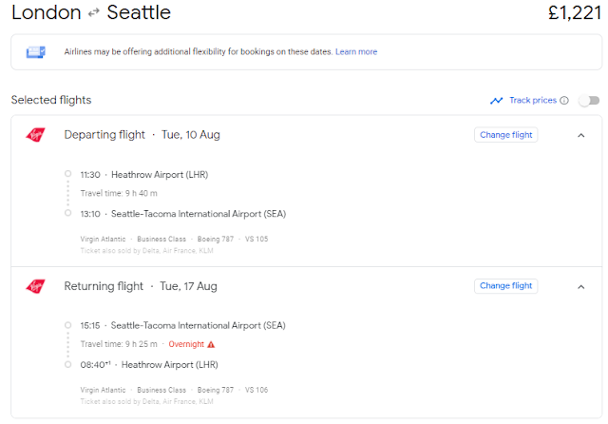The width and height of the screenshot is (608, 424).
Task: Open the Learn more link
Action: pos(356,52)
